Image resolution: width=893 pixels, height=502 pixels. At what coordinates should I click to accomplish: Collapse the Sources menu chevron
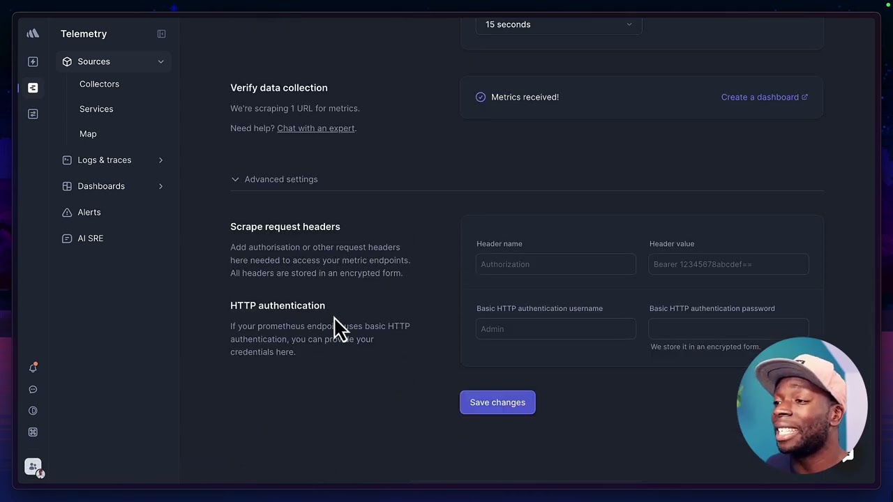click(160, 62)
